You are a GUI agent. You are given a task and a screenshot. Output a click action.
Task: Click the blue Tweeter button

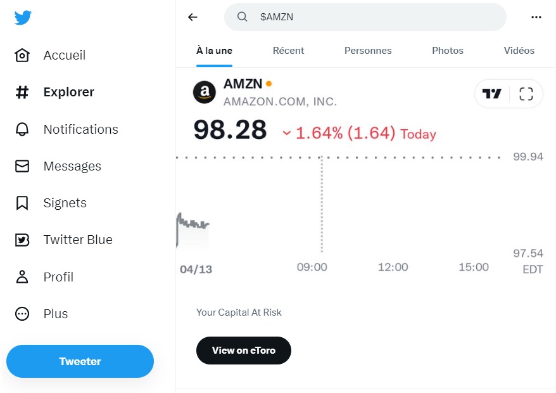click(80, 361)
